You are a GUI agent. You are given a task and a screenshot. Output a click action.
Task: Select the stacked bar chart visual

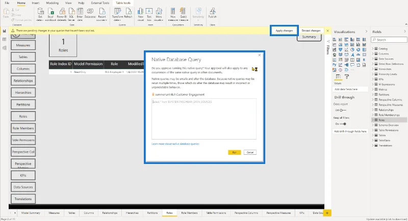point(335,40)
